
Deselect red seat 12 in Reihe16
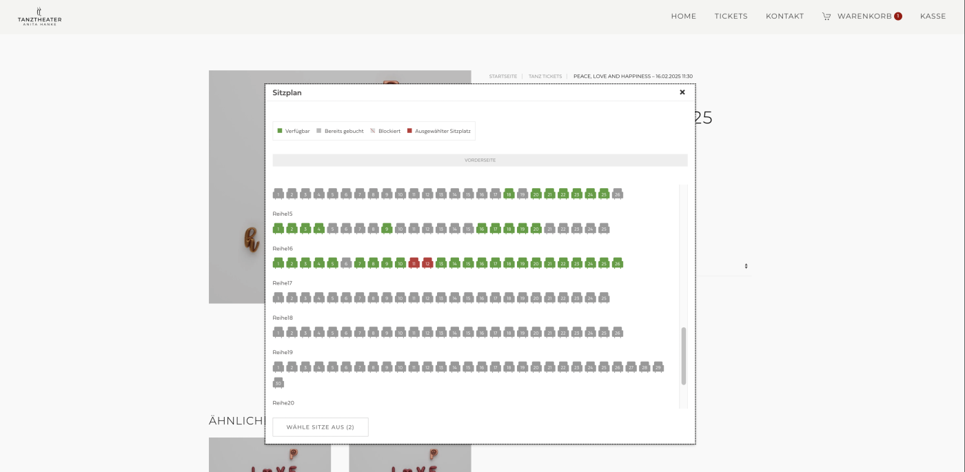tap(427, 263)
